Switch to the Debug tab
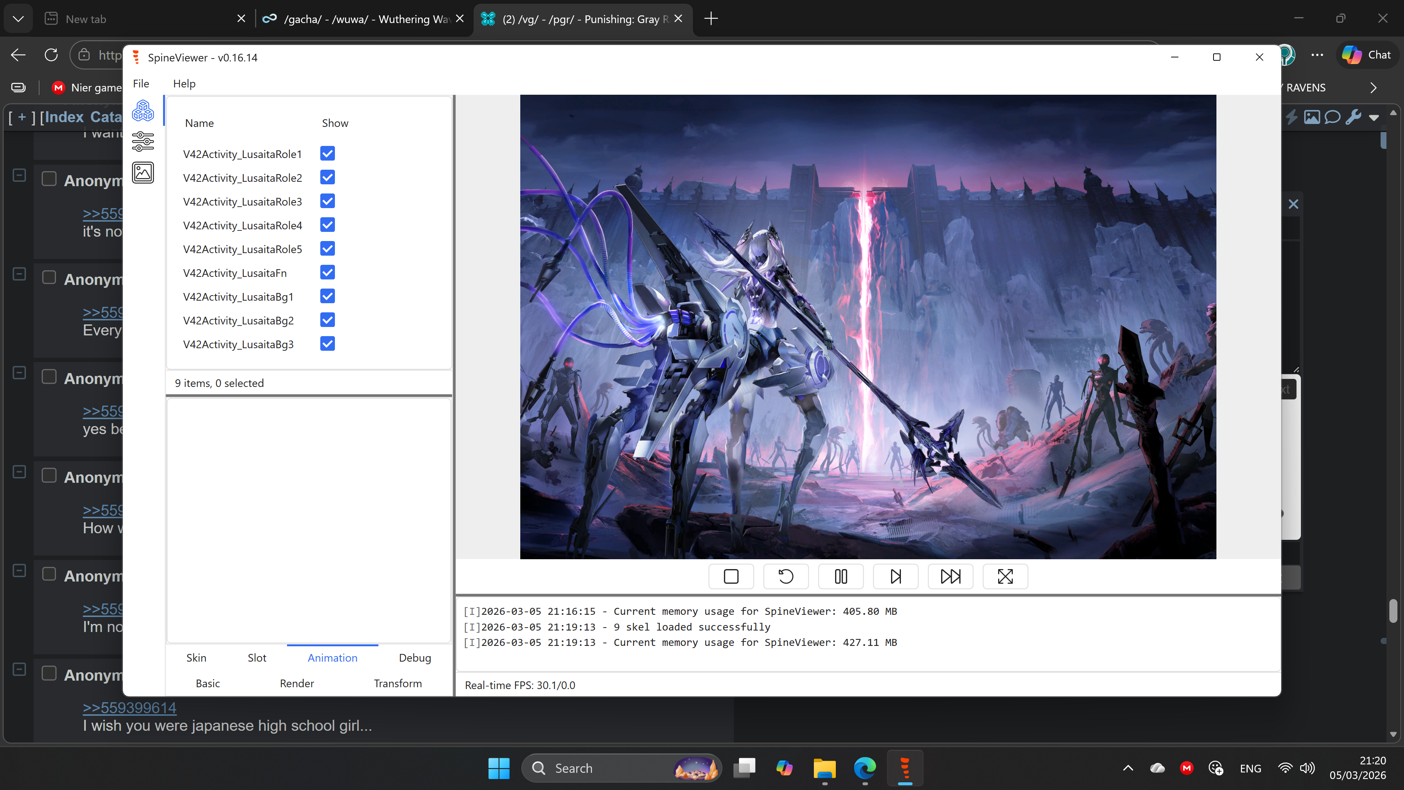This screenshot has width=1404, height=790. [x=415, y=658]
